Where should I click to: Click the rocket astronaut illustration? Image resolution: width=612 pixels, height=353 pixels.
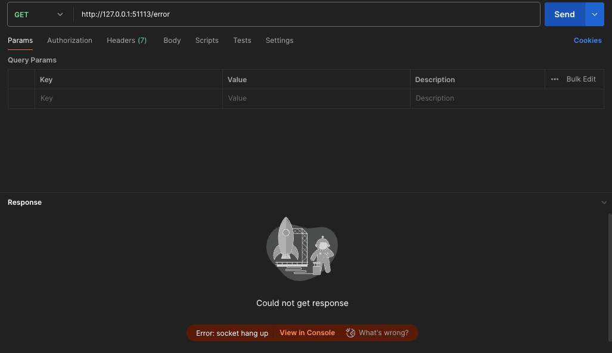click(x=302, y=248)
